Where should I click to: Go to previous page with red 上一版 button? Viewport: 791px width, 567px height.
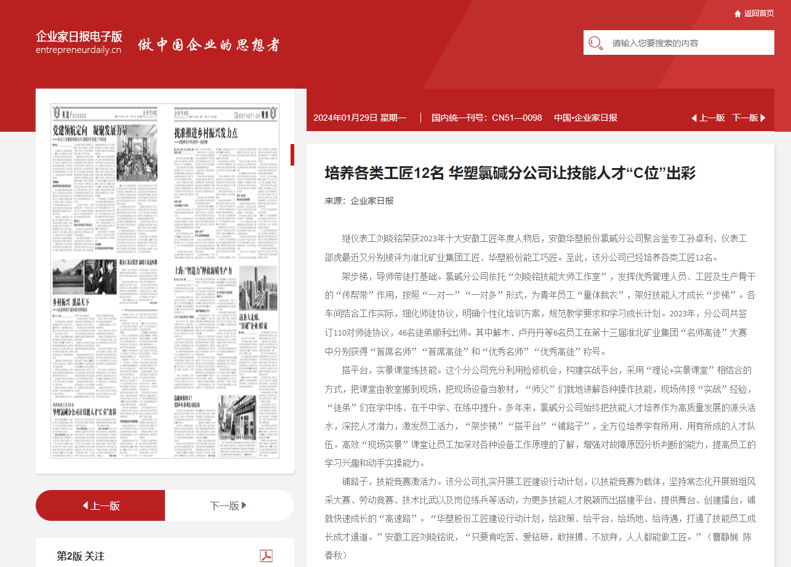[100, 505]
